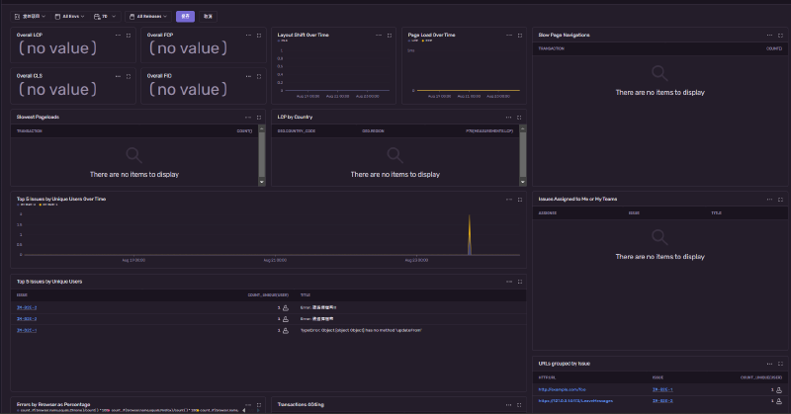The width and height of the screenshot is (791, 414).
Task: Expand LCP by Country widget fullscreen
Action: (520, 117)
